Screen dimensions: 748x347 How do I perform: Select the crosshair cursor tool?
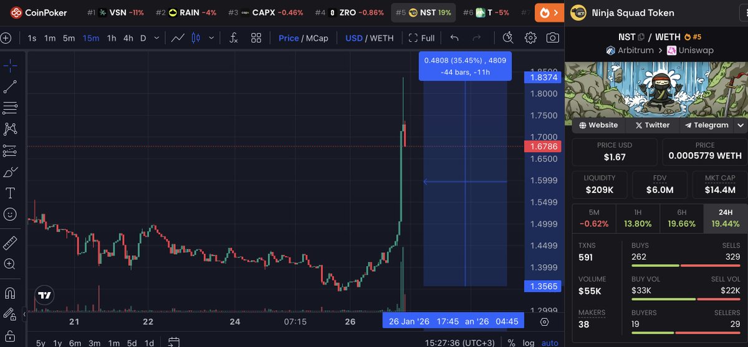[x=10, y=65]
